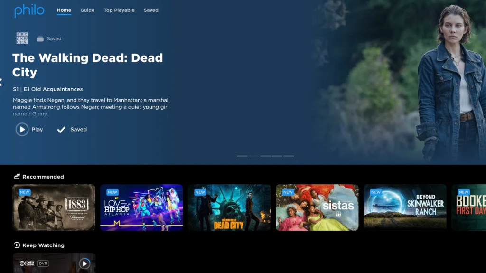Viewport: 486px width, 273px height.
Task: Open the Love & Hip Hop Atlanta thumbnail
Action: pyautogui.click(x=141, y=207)
